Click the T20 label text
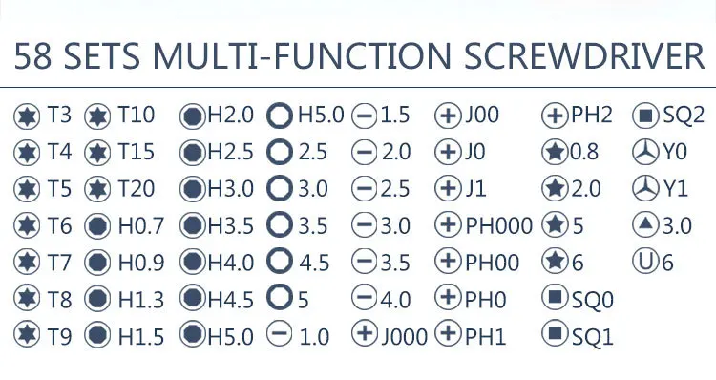Viewport: 716px width, 380px height. pyautogui.click(x=137, y=189)
